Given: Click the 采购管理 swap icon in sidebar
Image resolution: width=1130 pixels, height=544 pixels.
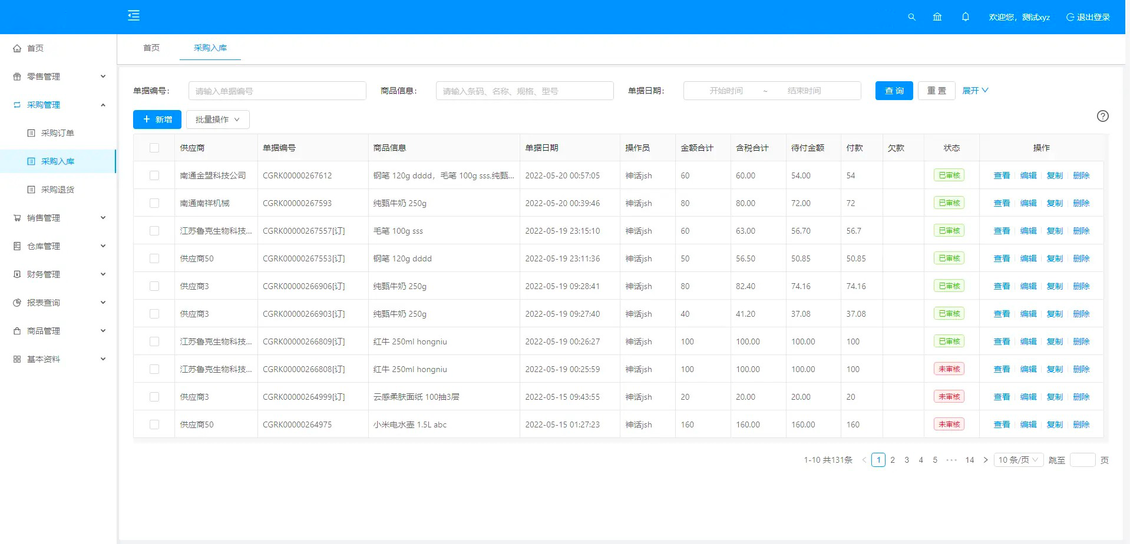Looking at the screenshot, I should click(17, 105).
